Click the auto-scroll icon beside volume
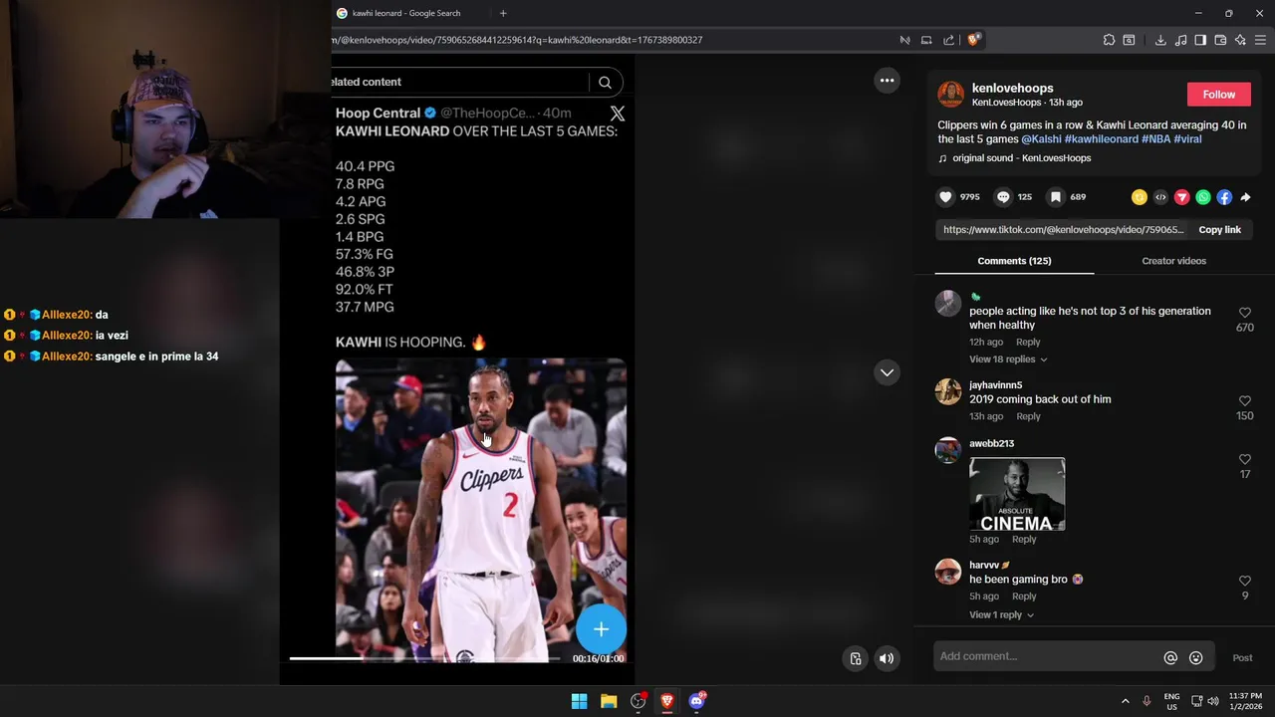Screen dimensions: 1275x717 pos(856,658)
